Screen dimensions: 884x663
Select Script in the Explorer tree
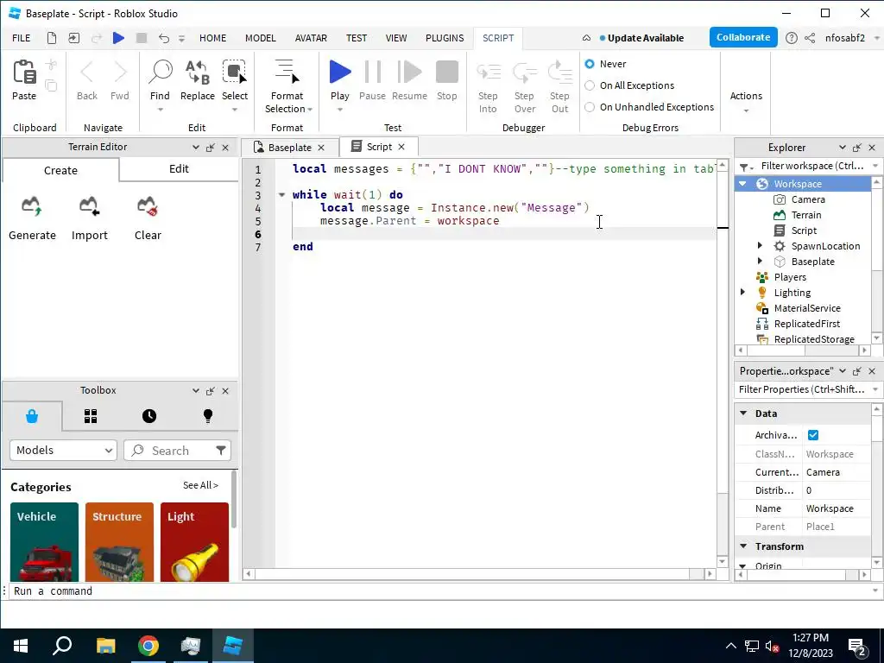[x=804, y=230]
